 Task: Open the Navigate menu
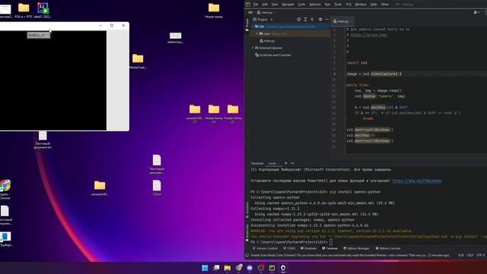[x=288, y=5]
